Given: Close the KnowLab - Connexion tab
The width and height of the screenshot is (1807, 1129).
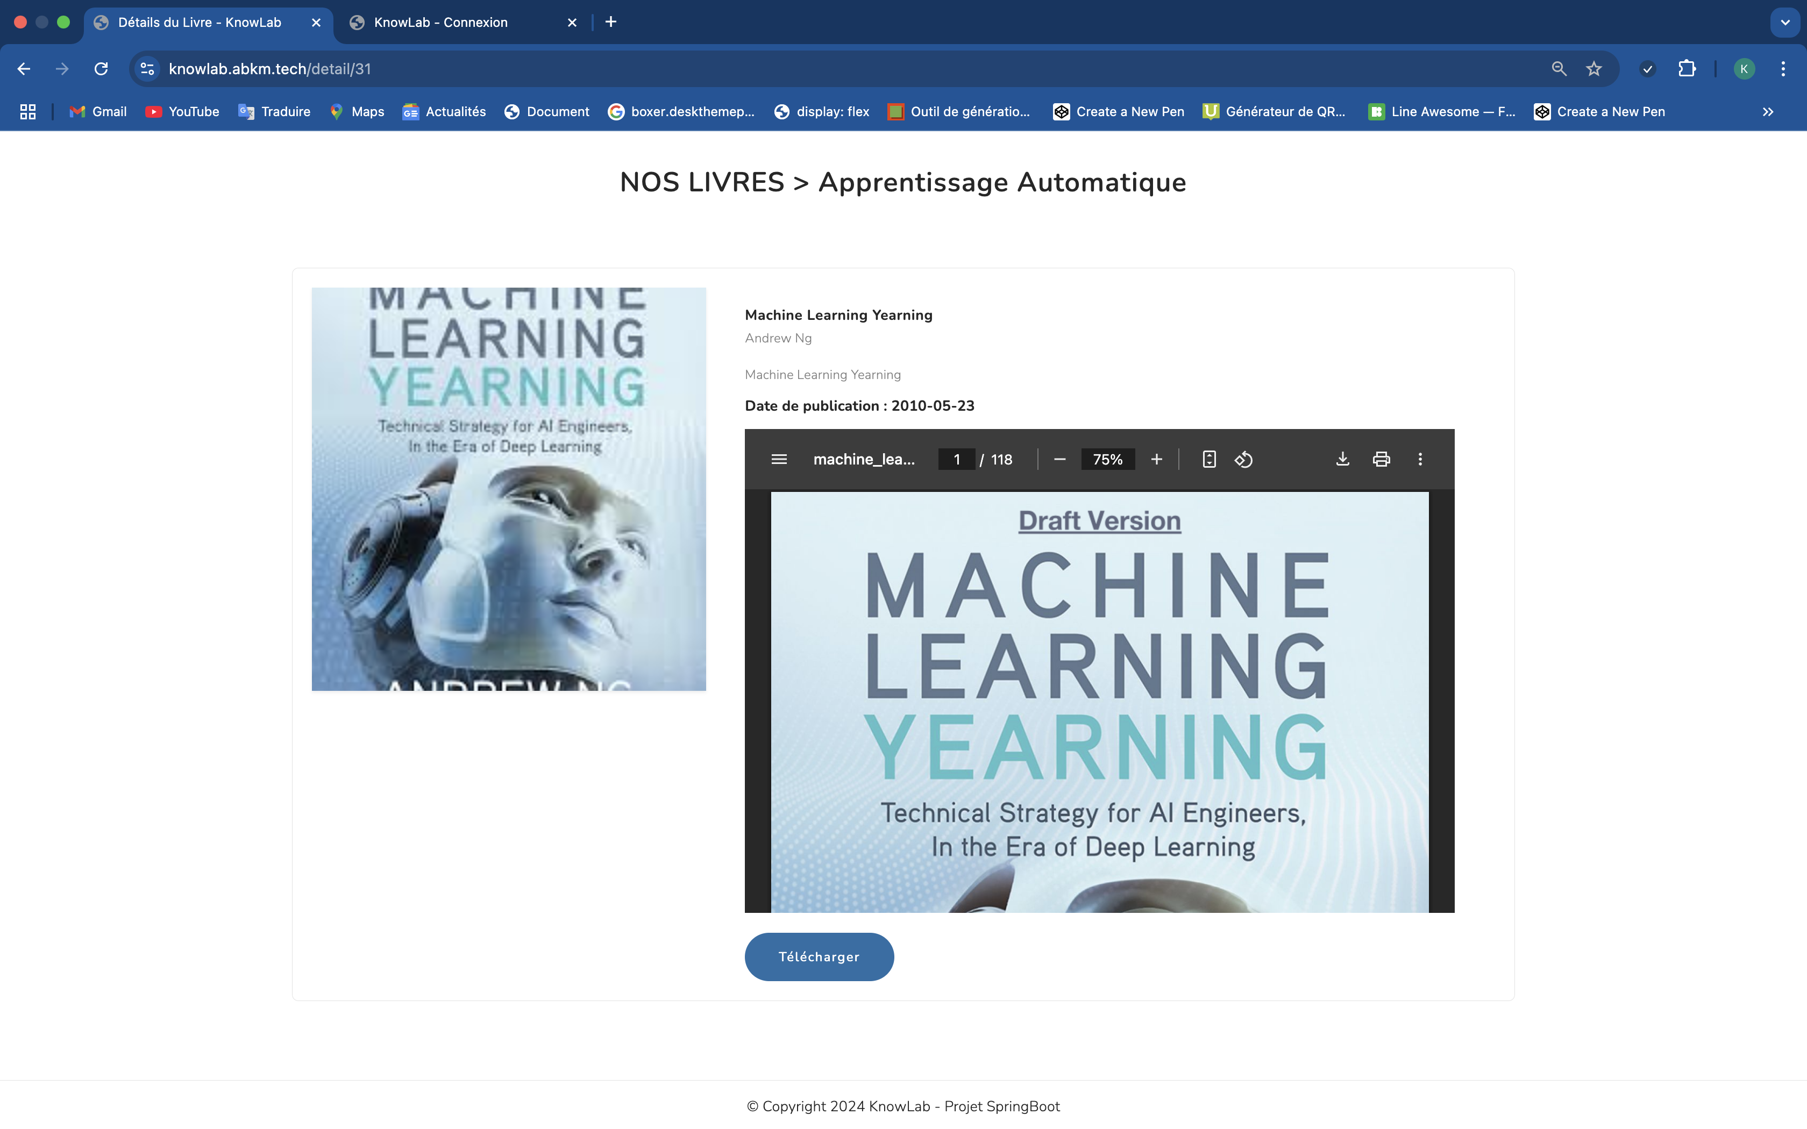Looking at the screenshot, I should [x=572, y=23].
